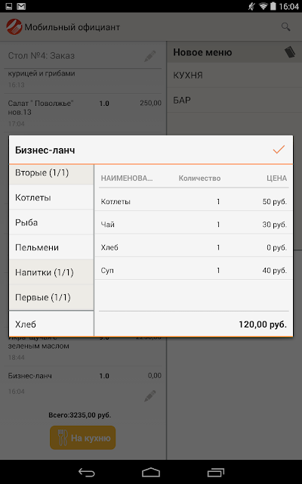
Task: Select the Вторые (1/1) category
Action: click(51, 175)
